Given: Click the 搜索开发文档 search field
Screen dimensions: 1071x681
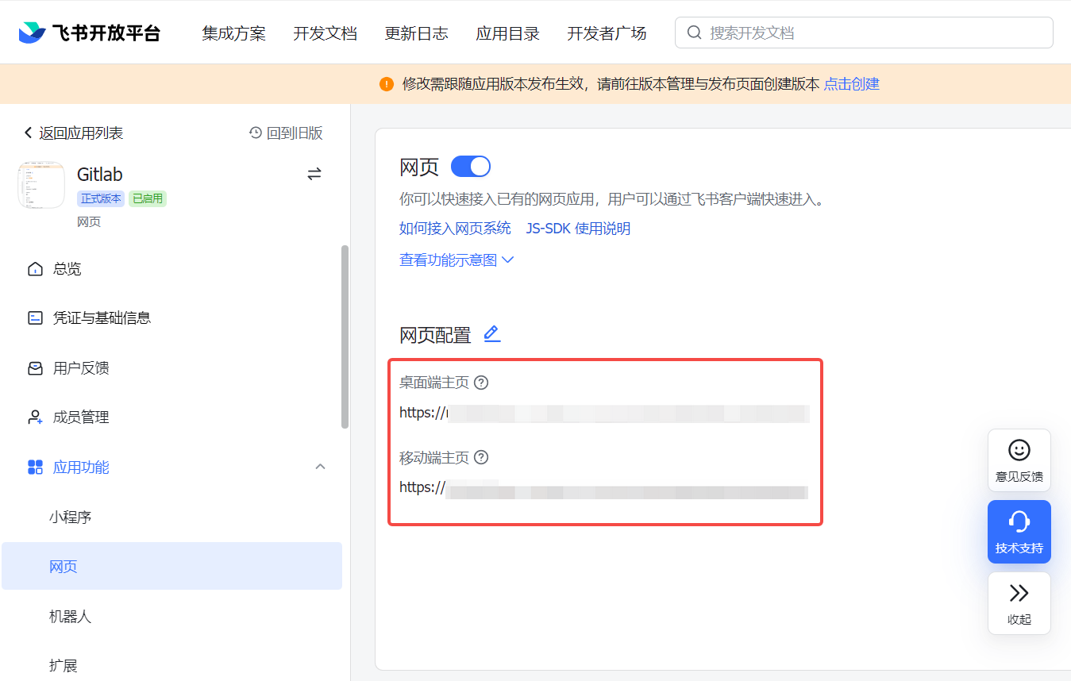Looking at the screenshot, I should click(864, 33).
